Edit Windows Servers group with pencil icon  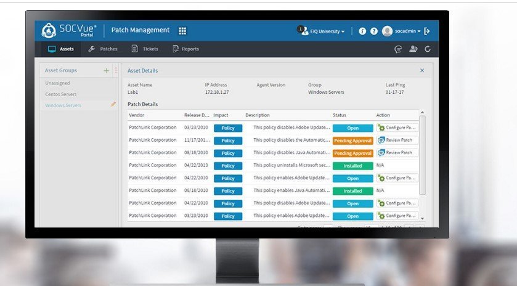point(113,105)
